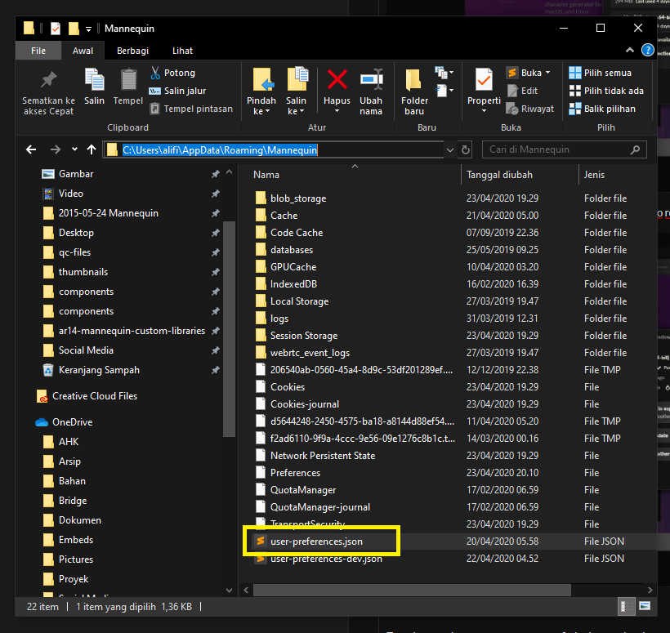Image resolution: width=670 pixels, height=633 pixels.
Task: Collapse the ribbon with the chevron
Action: coord(630,51)
